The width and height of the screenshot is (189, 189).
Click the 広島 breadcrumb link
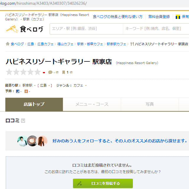(31, 44)
